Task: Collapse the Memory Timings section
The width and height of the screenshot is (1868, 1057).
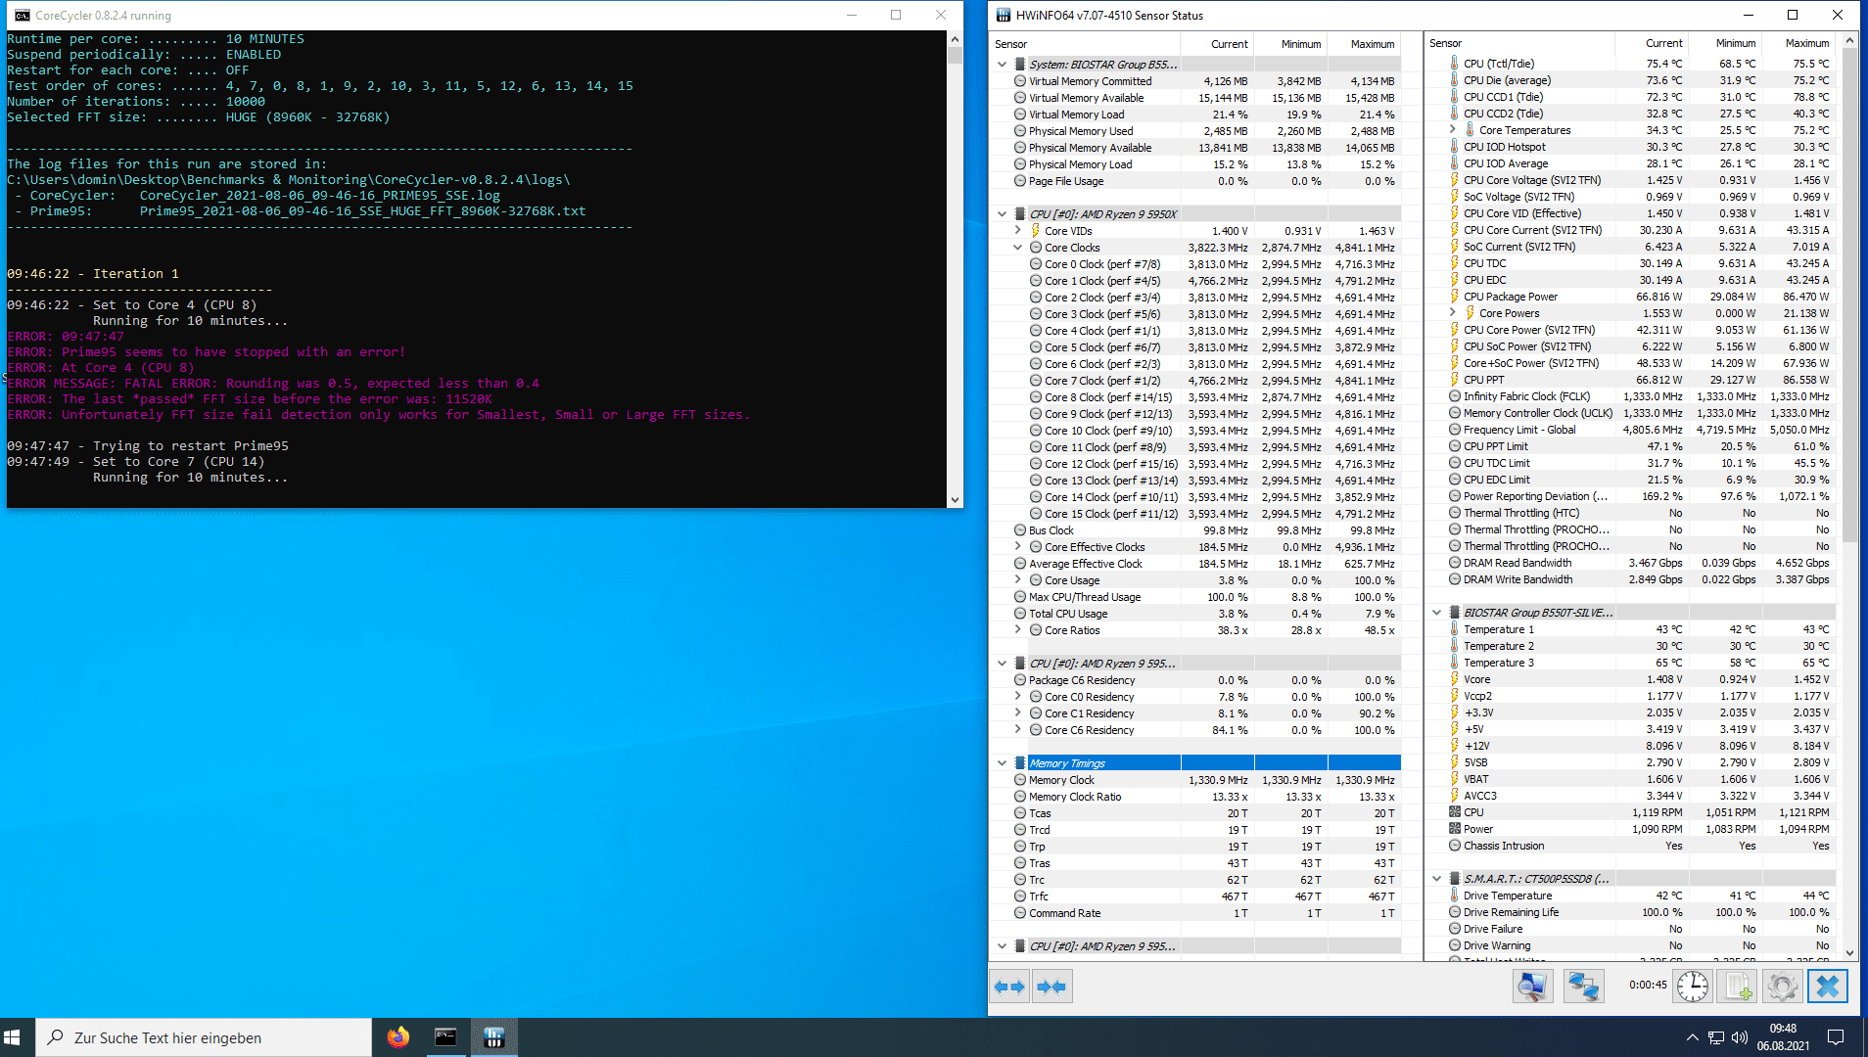Action: 1002,763
